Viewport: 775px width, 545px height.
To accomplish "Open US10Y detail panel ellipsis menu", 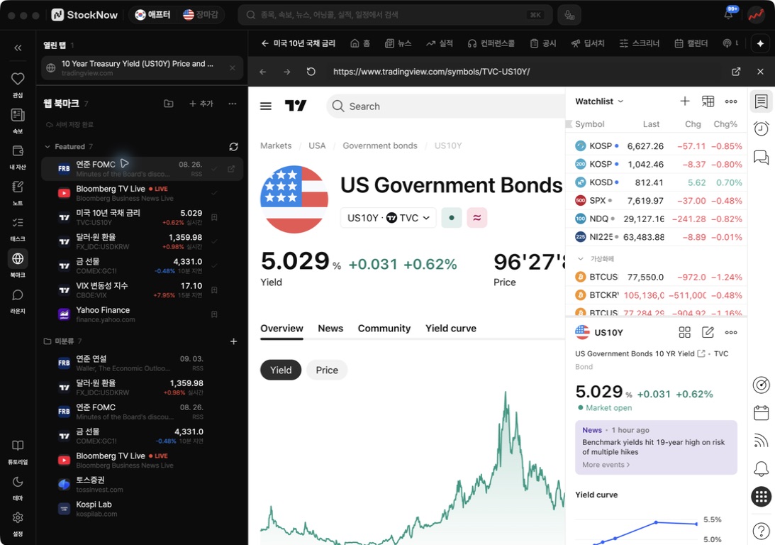I will click(x=731, y=332).
